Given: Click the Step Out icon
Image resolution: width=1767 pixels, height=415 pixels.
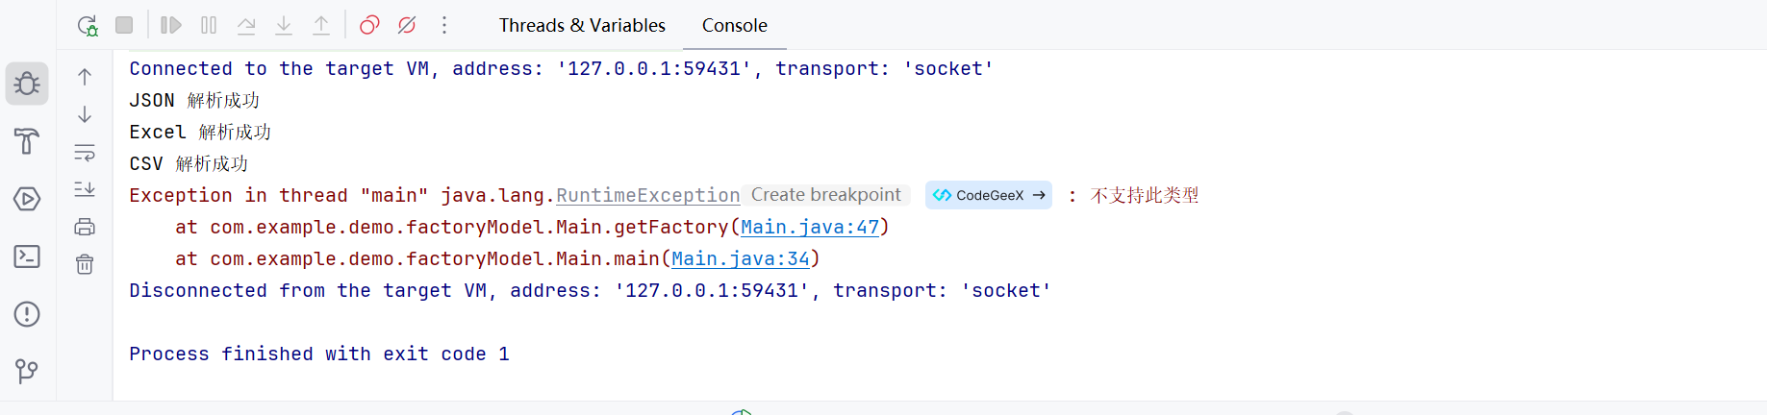Looking at the screenshot, I should [321, 26].
